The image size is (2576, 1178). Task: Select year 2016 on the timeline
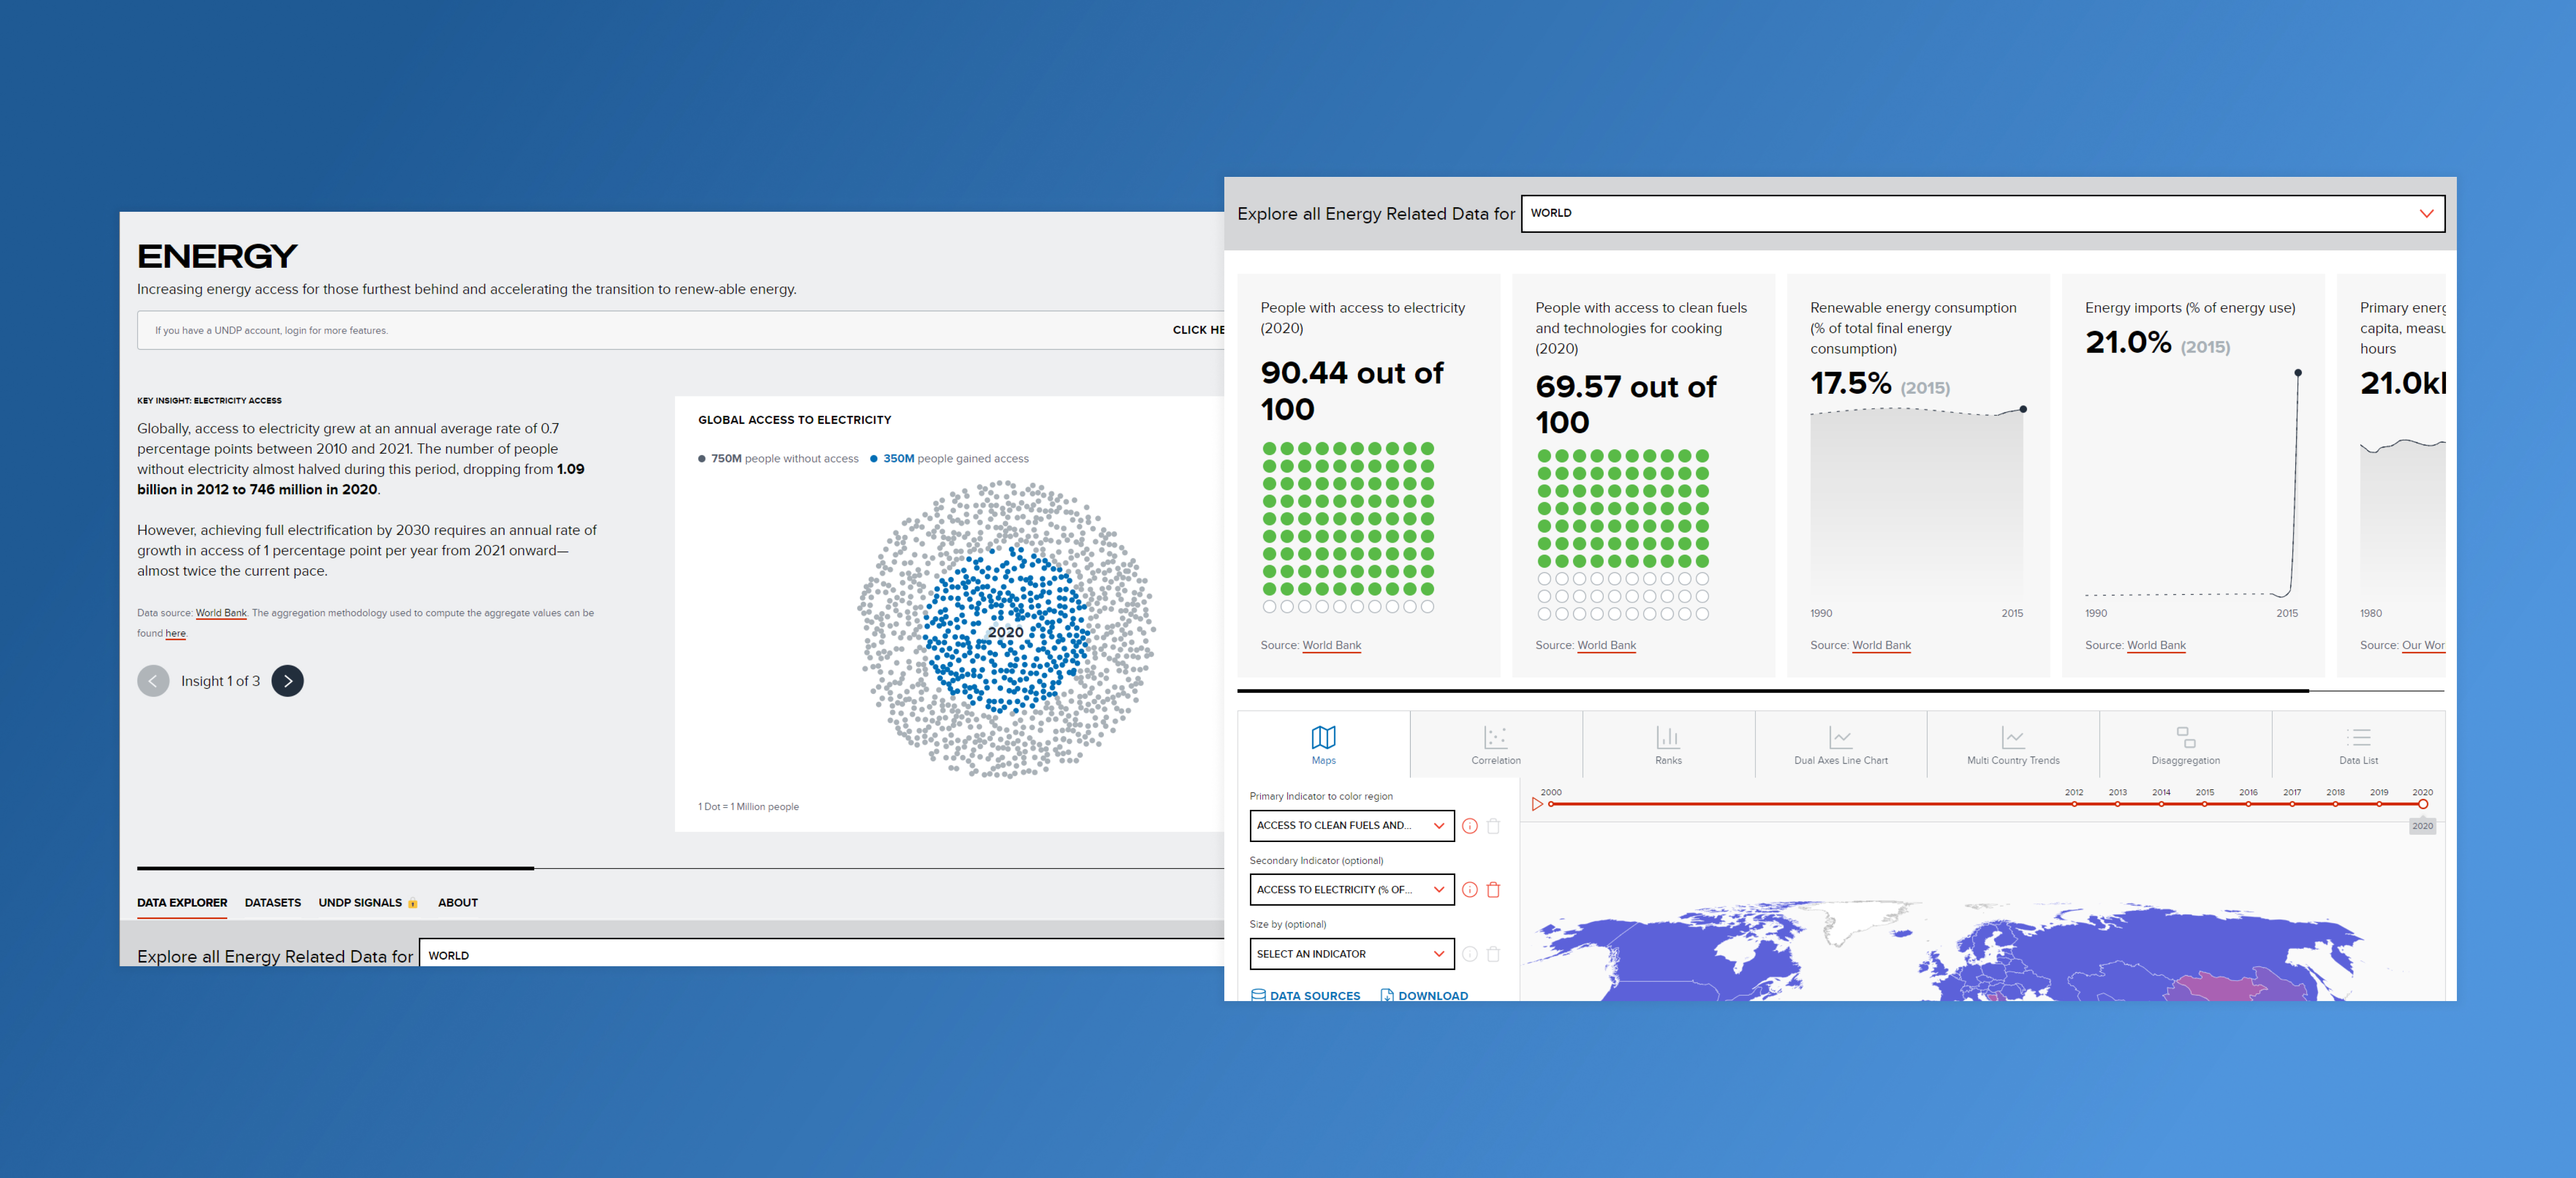tap(2248, 804)
